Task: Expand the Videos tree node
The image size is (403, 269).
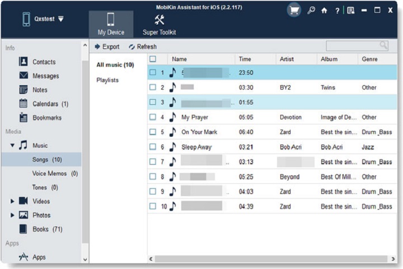Action: coord(13,201)
